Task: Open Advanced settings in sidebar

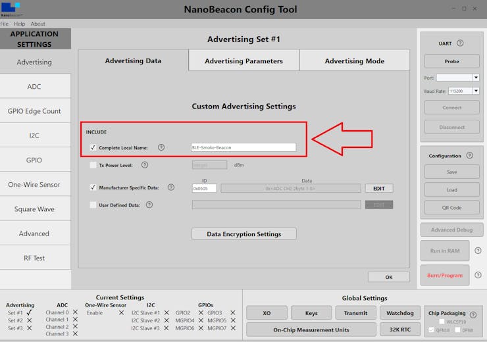Action: [35, 233]
